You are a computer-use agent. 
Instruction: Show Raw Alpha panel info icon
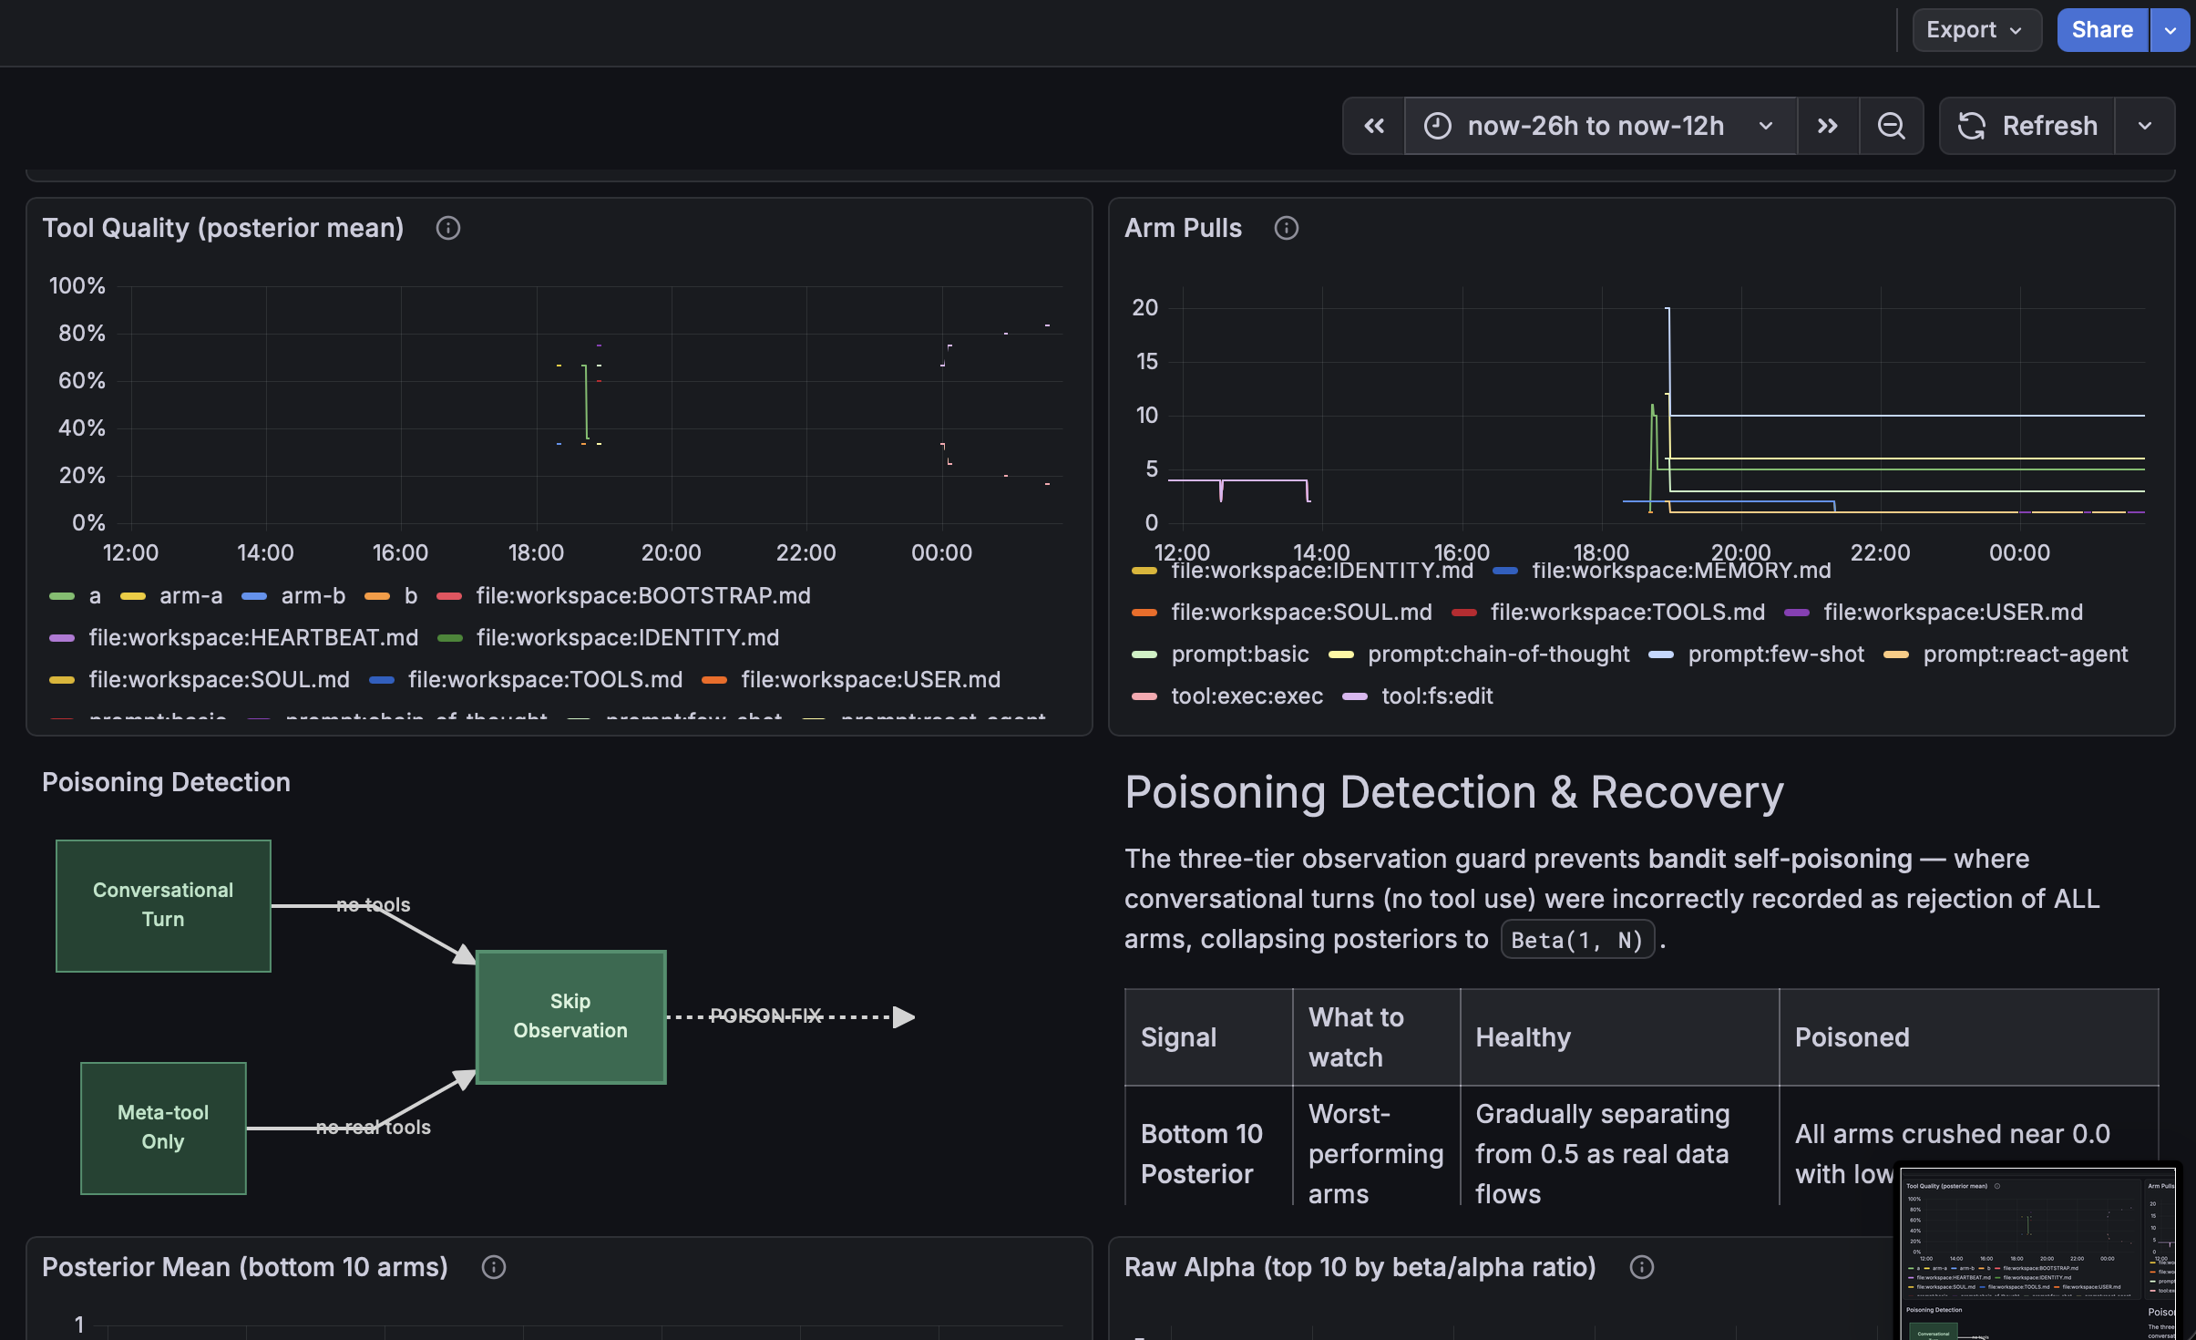[1641, 1267]
